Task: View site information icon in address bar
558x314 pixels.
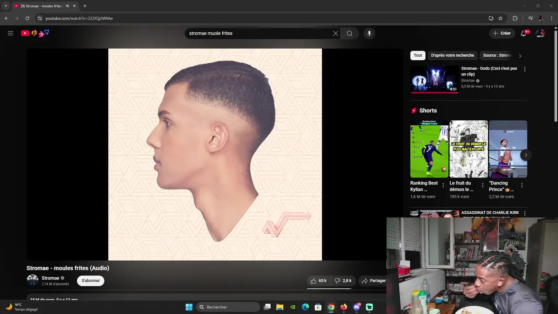Action: (x=39, y=18)
